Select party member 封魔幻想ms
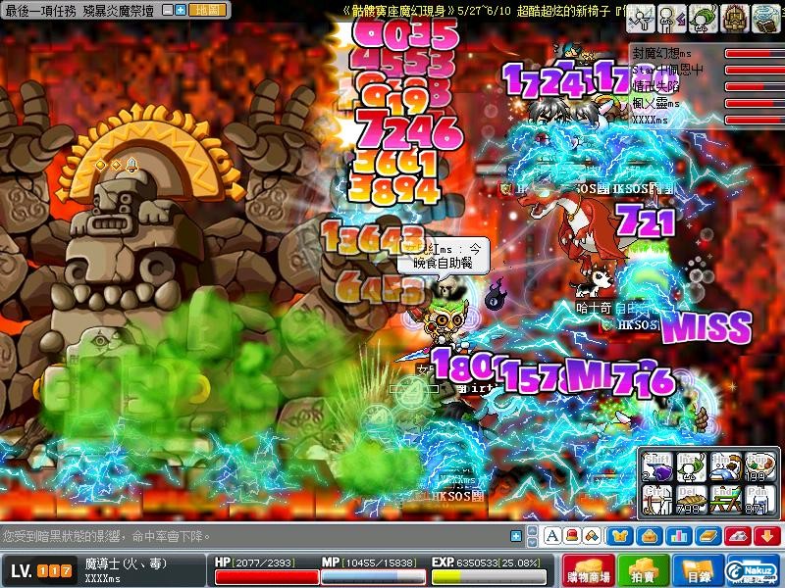This screenshot has height=588, width=785. 661,53
